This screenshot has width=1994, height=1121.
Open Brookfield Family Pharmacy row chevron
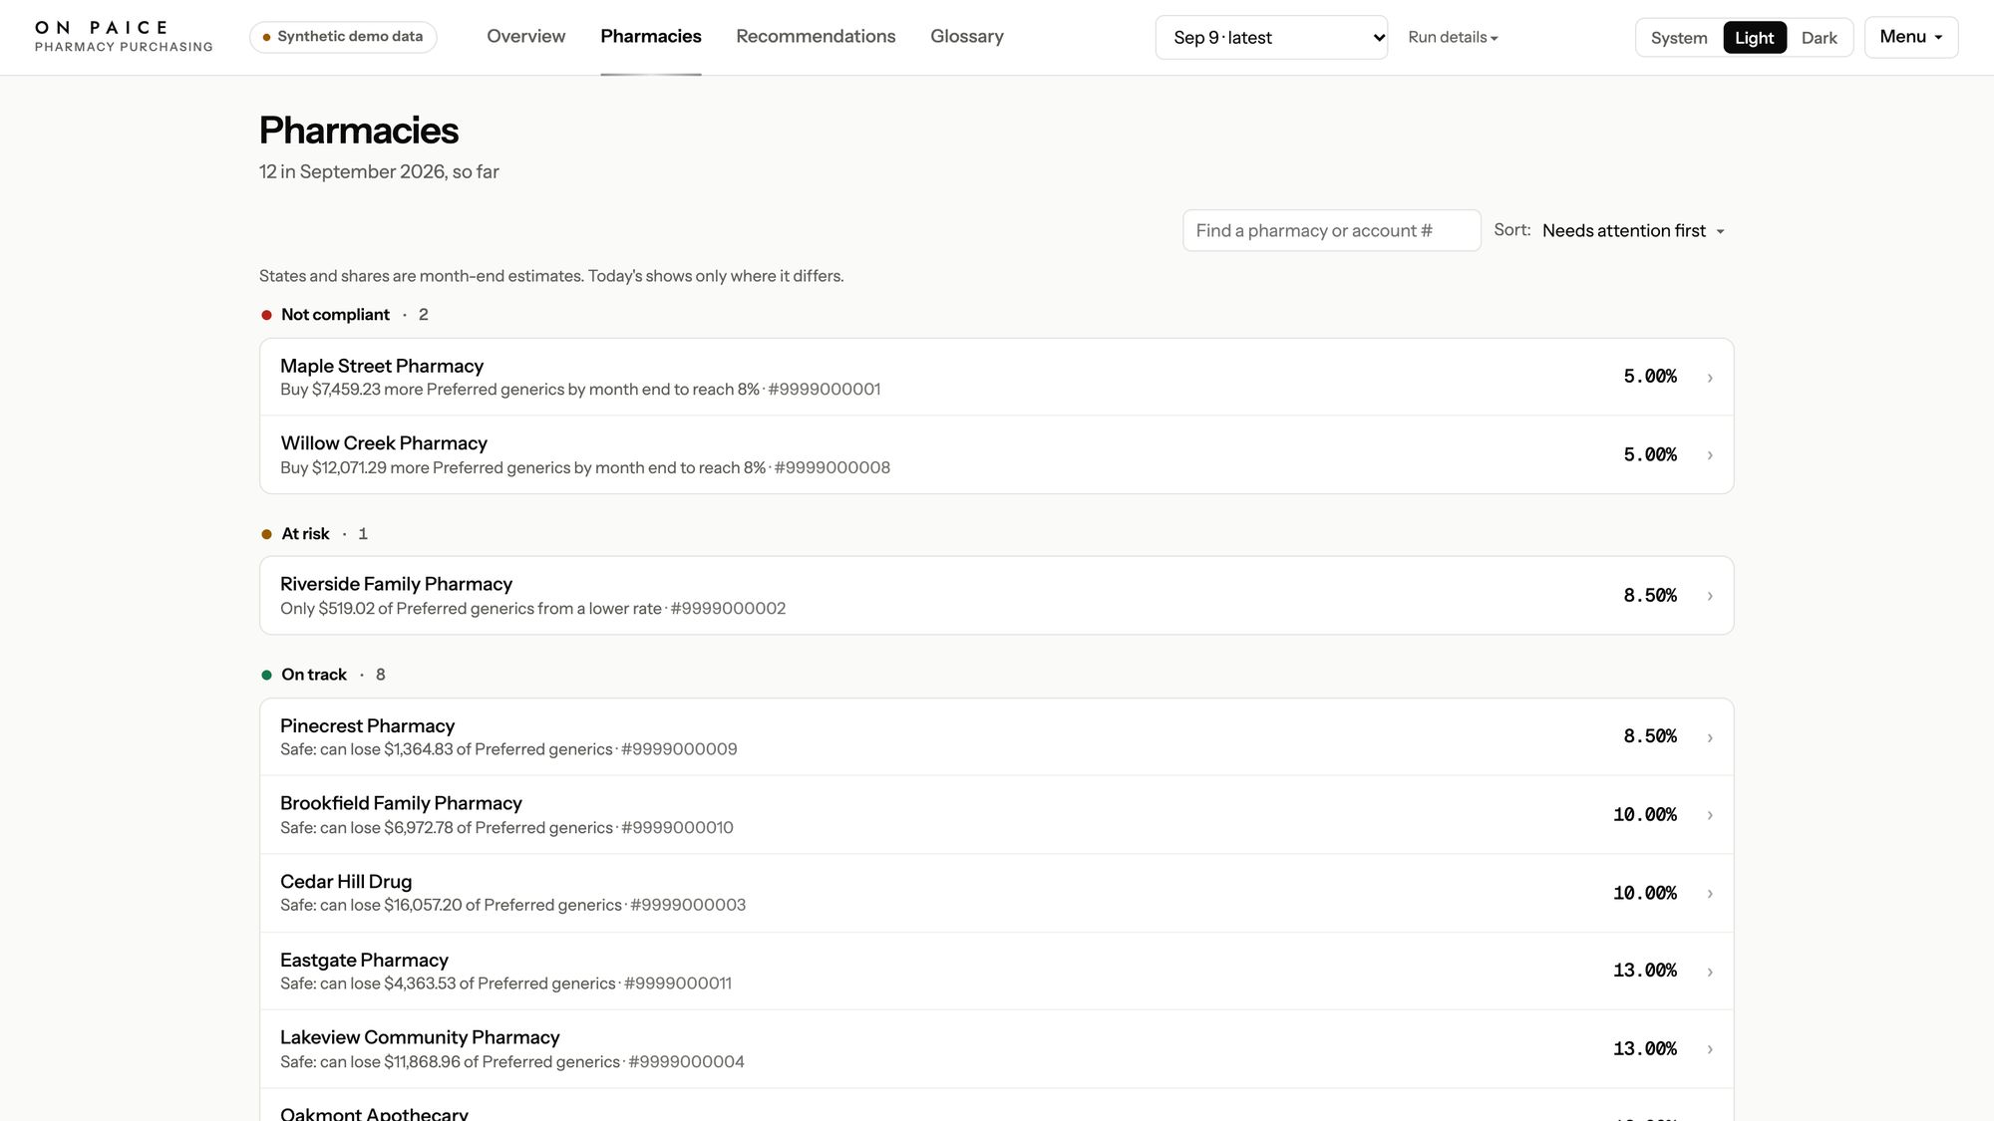coord(1710,815)
